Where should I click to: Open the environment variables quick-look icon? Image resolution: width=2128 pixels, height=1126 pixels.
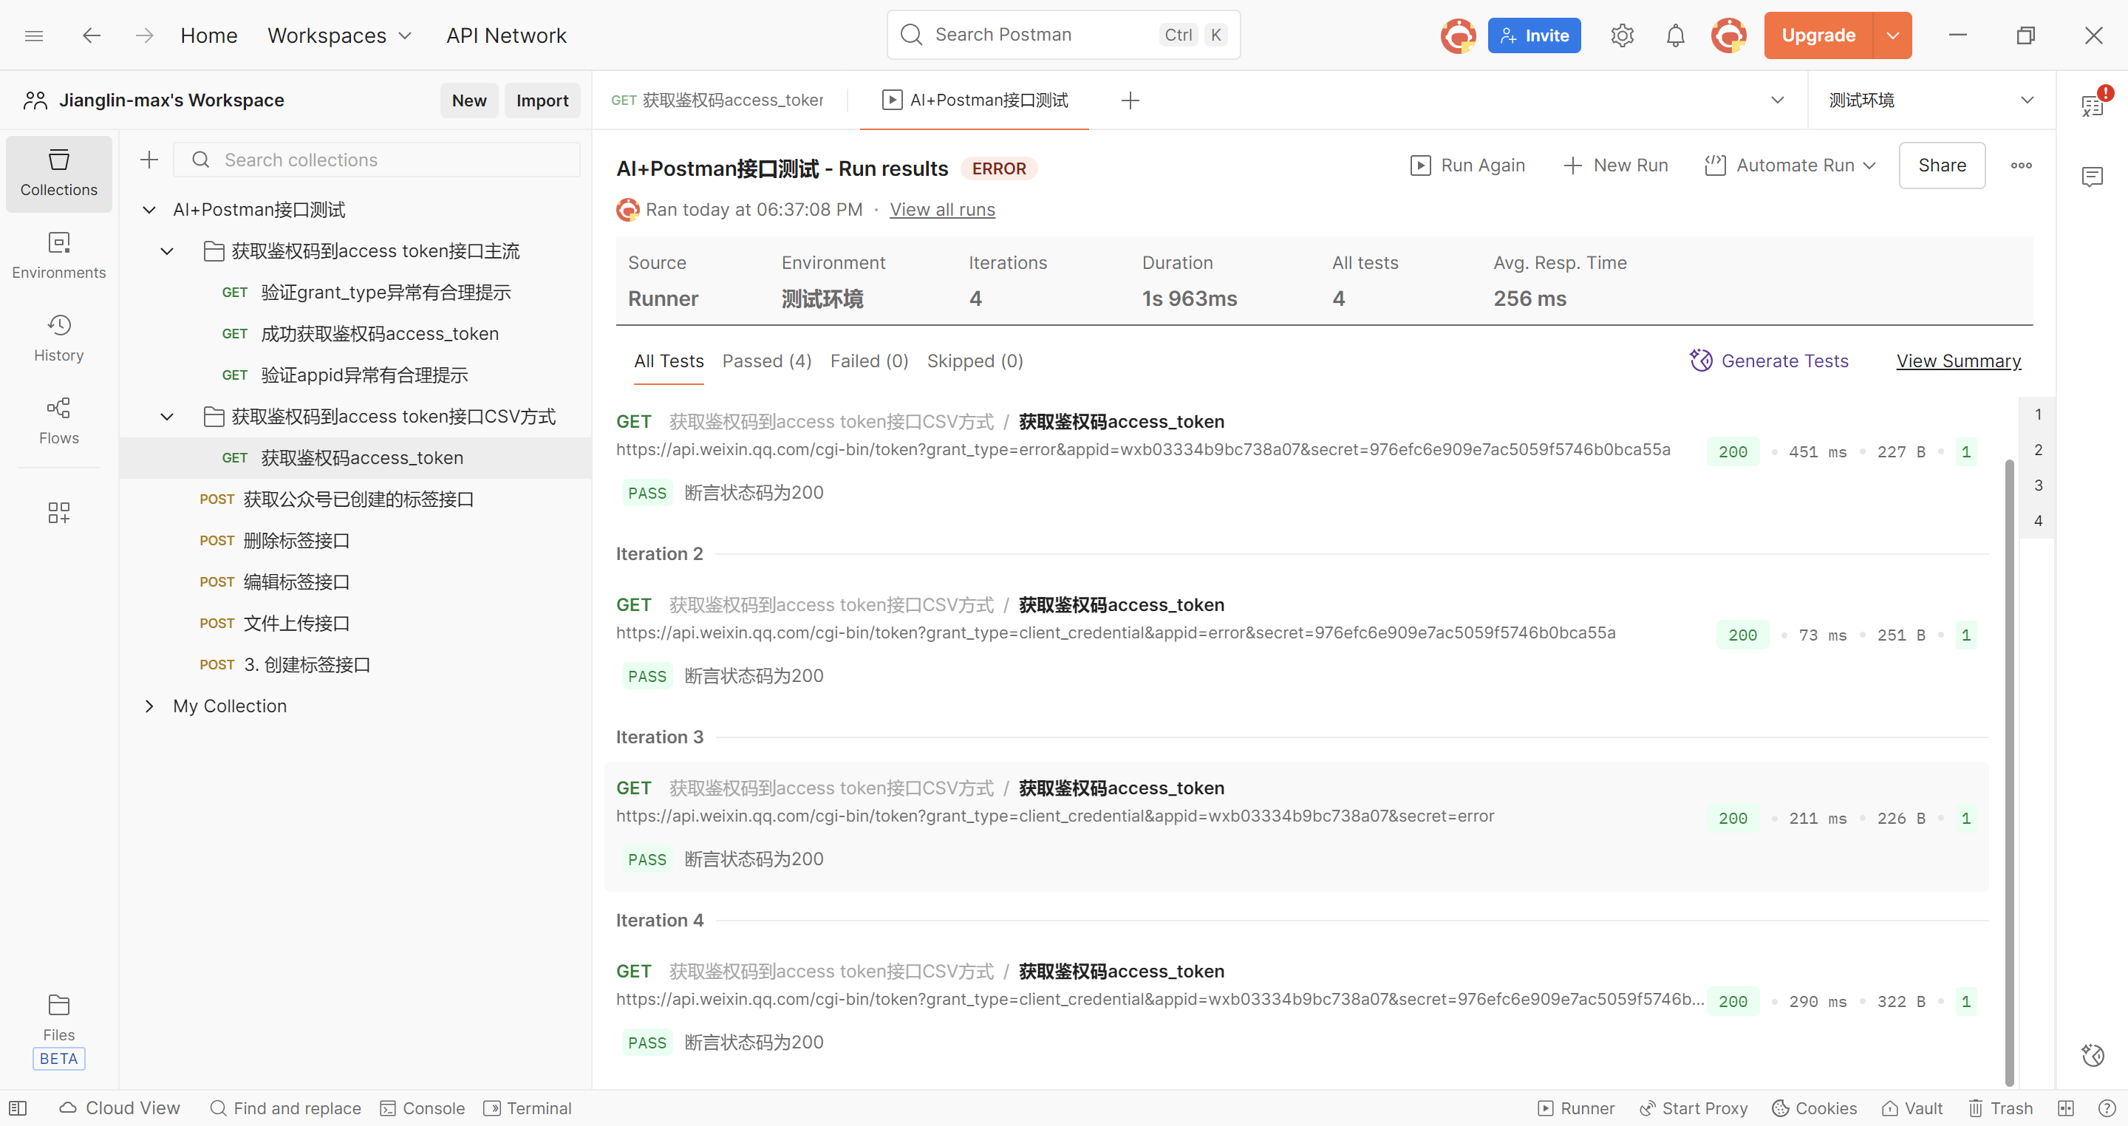pyautogui.click(x=2093, y=104)
